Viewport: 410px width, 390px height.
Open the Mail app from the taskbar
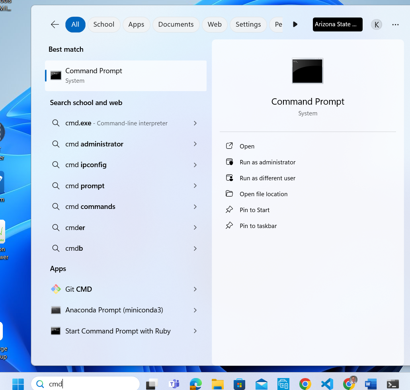(x=262, y=384)
